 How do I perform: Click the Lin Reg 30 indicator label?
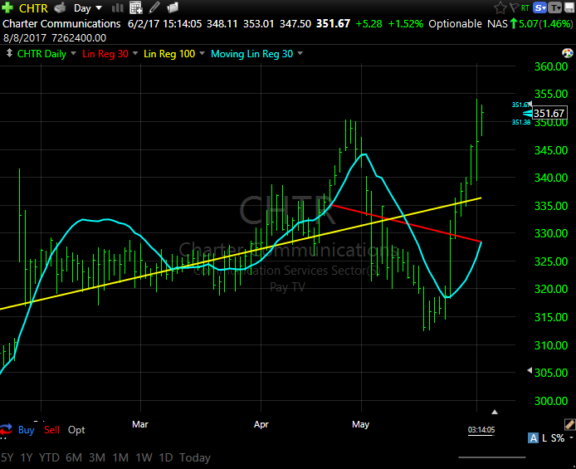(x=105, y=54)
